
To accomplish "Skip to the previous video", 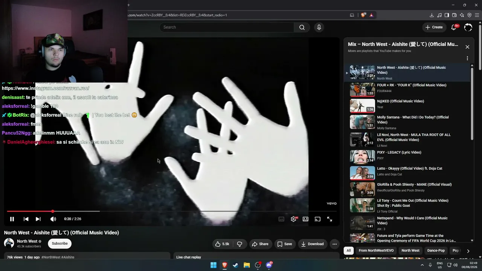I will pos(26,219).
